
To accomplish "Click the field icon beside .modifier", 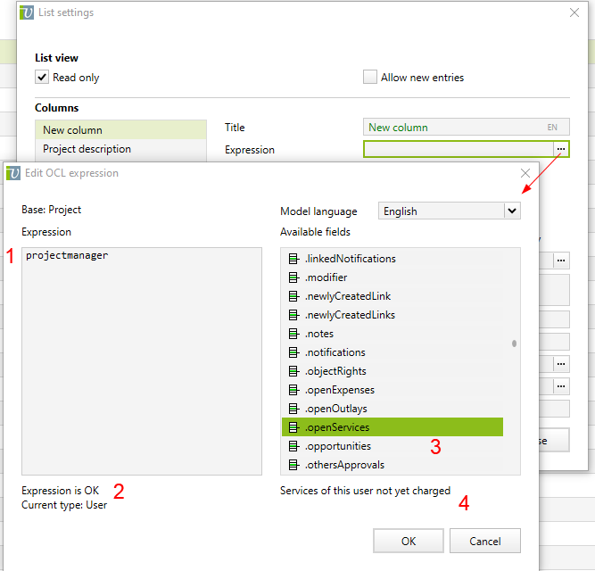I will click(293, 277).
